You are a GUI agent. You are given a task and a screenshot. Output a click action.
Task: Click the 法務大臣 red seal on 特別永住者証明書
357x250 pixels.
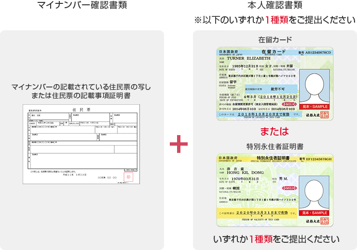325,221
